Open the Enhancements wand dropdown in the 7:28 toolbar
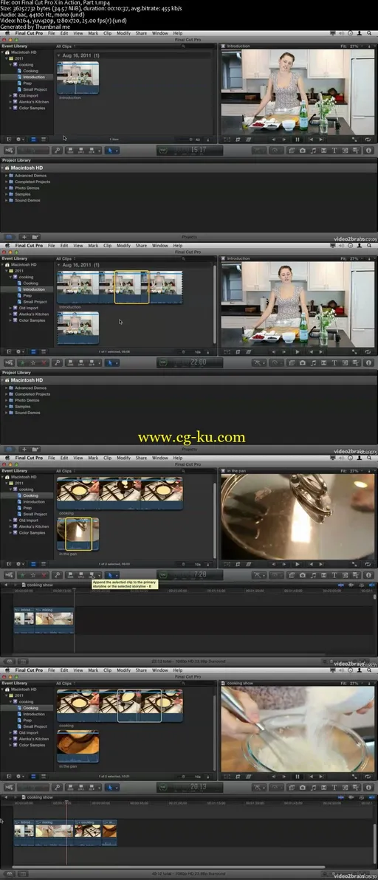 pyautogui.click(x=258, y=575)
